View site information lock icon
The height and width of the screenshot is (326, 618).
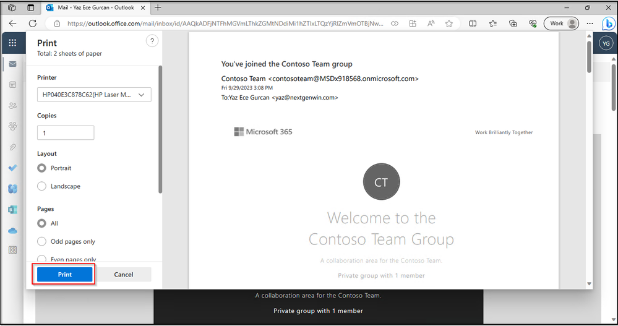coord(57,24)
